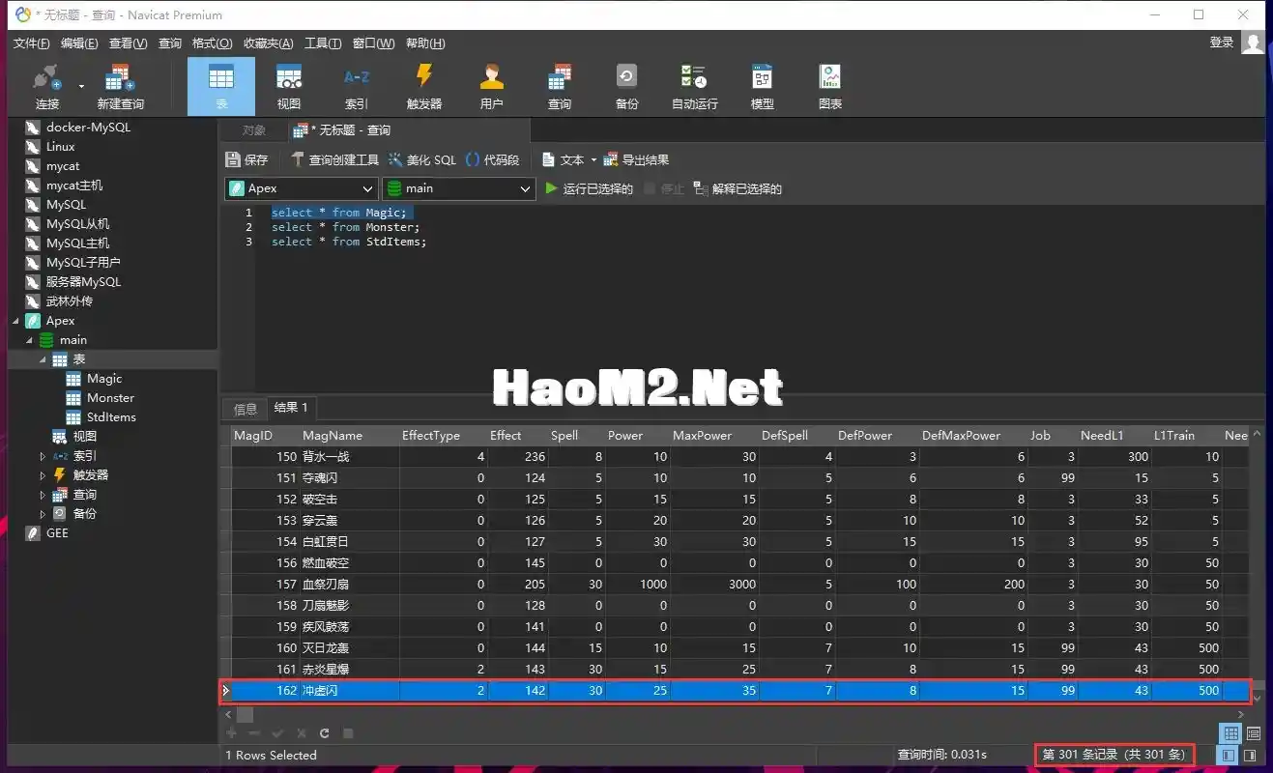Click 运行已选择的 run button
The width and height of the screenshot is (1273, 773).
pyautogui.click(x=589, y=189)
